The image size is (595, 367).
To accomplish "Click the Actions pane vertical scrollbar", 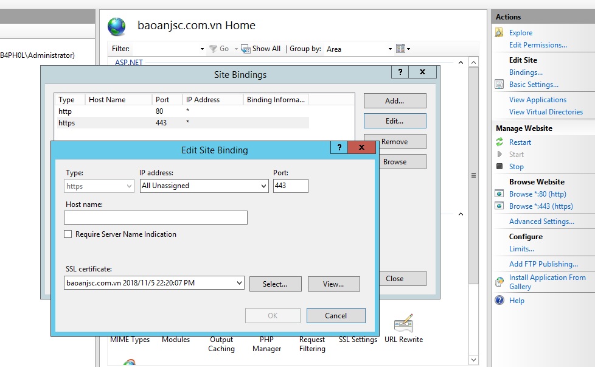I will pos(474,175).
